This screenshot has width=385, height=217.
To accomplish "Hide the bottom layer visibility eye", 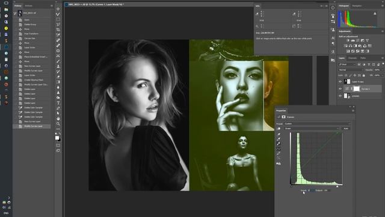I will (x=340, y=96).
